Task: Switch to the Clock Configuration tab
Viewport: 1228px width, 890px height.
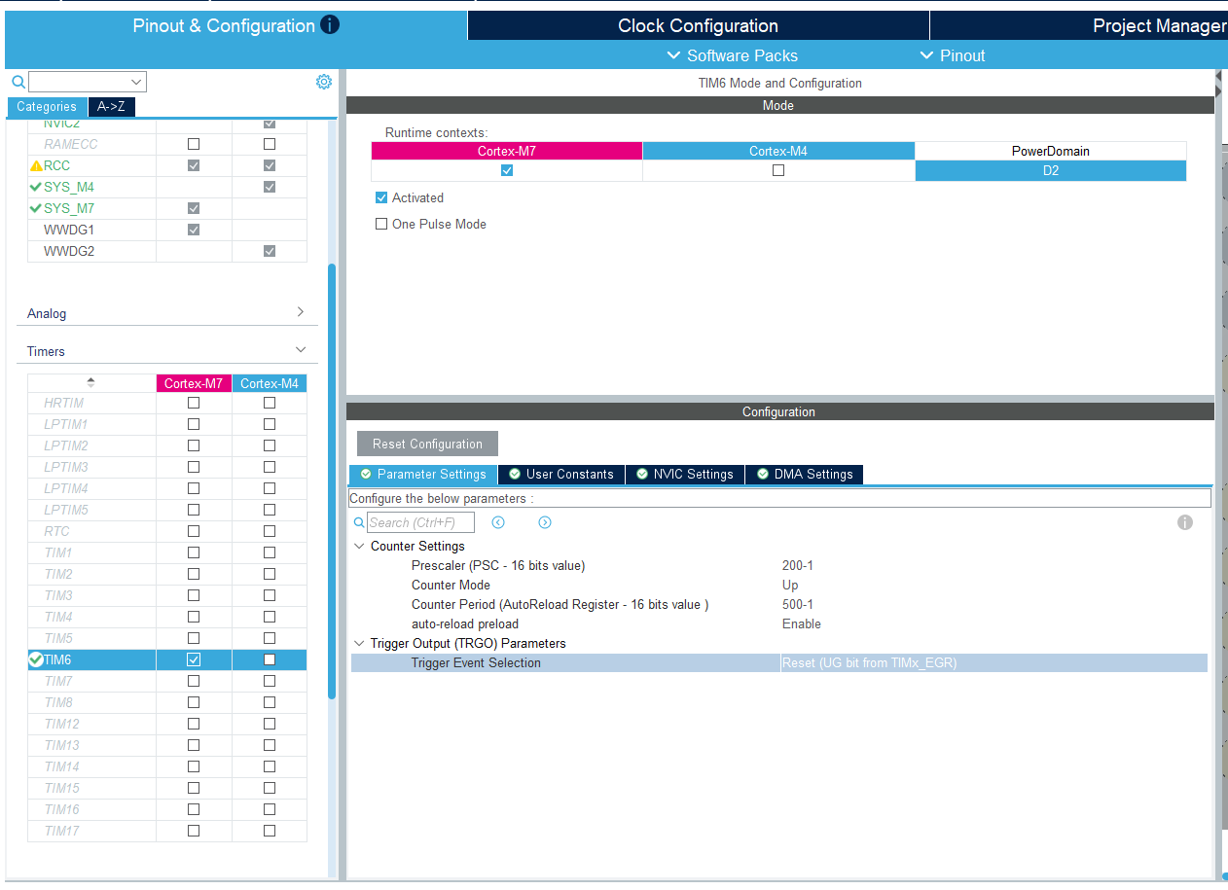Action: point(698,25)
